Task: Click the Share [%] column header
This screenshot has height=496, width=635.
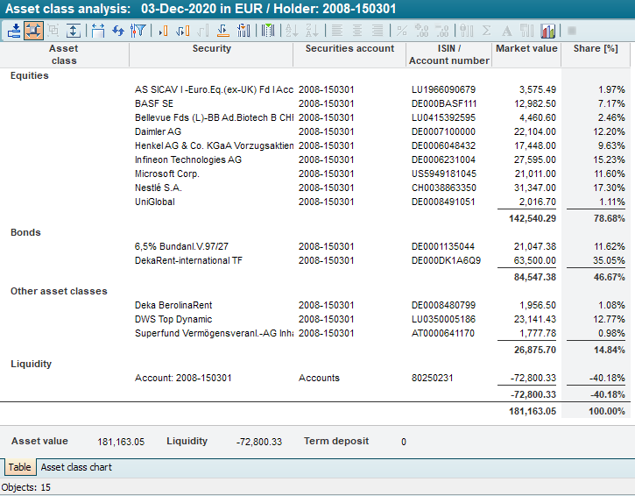Action: (x=596, y=49)
